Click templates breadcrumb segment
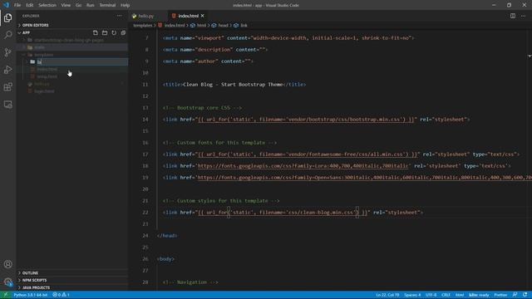The image size is (532, 299). pos(143,26)
